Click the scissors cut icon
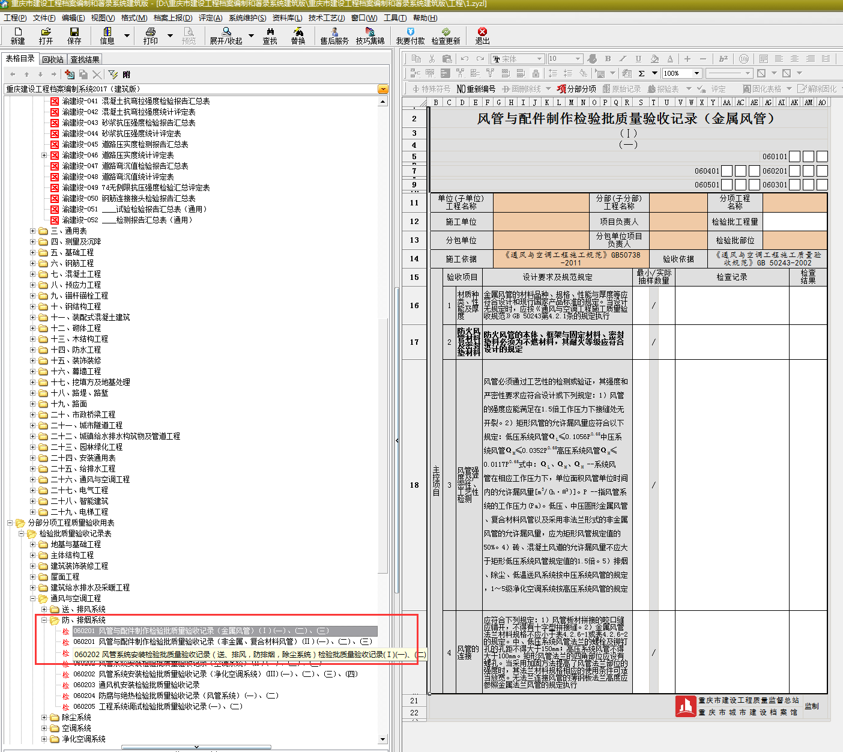 pyautogui.click(x=432, y=59)
